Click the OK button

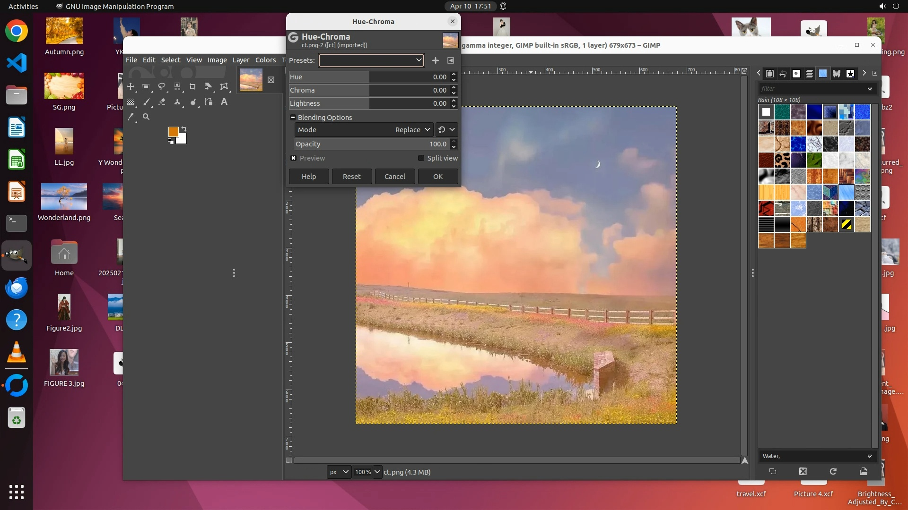438,177
